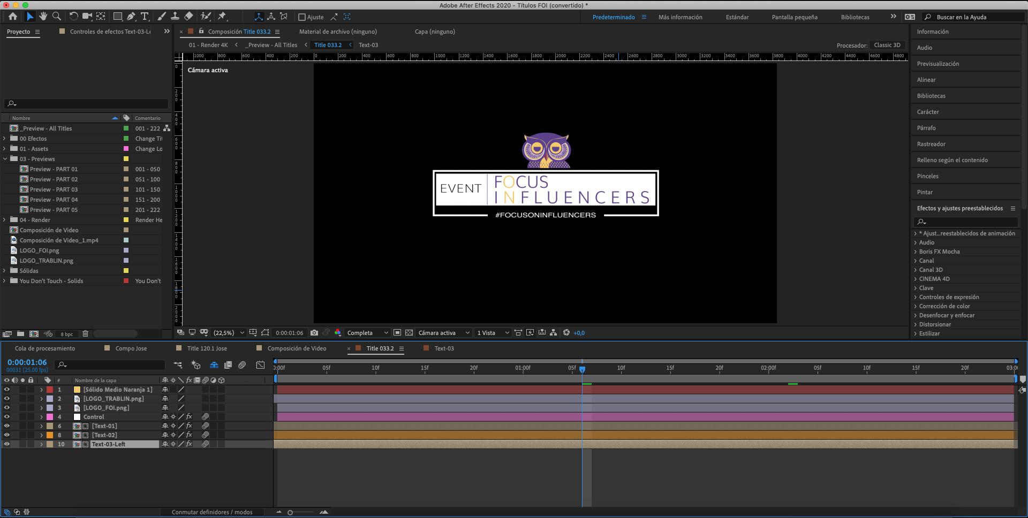This screenshot has height=518, width=1028.
Task: Expand the 04 - Render folder
Action: pyautogui.click(x=4, y=220)
